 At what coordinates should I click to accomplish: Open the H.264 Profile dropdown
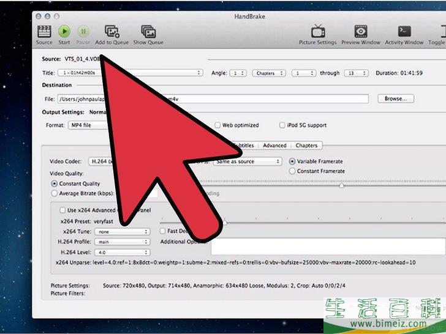click(x=123, y=242)
